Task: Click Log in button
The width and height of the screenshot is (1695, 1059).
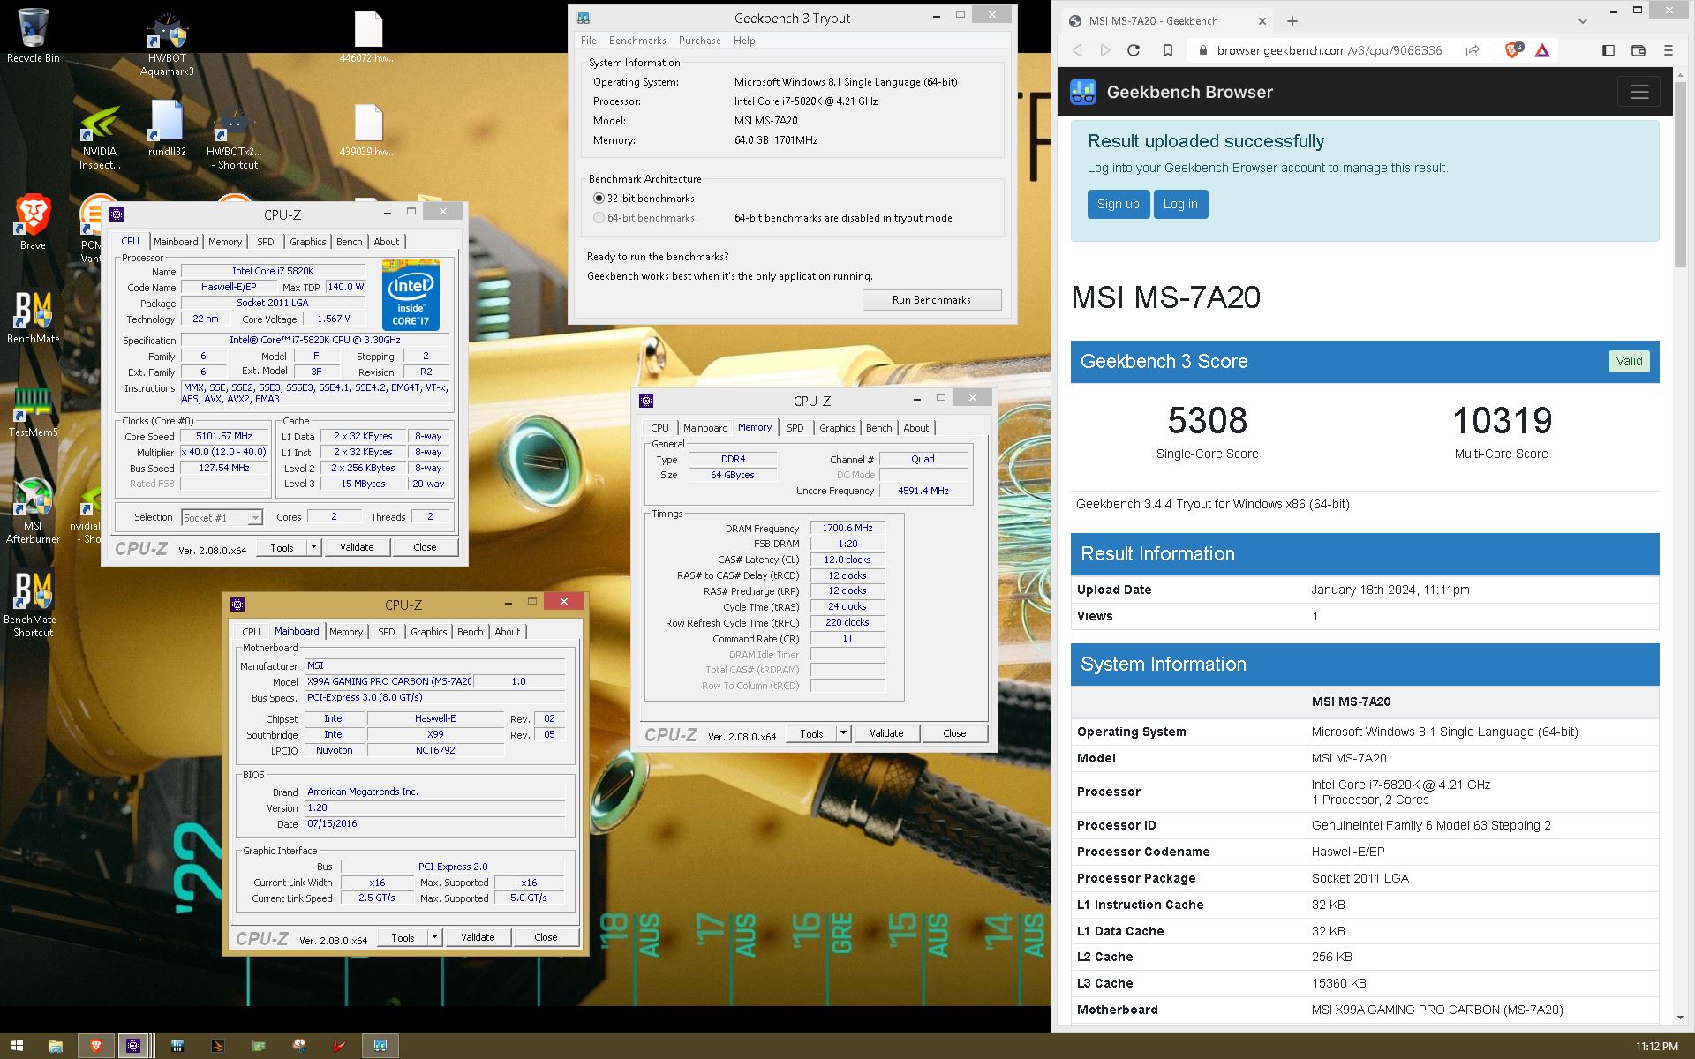Action: coord(1180,204)
